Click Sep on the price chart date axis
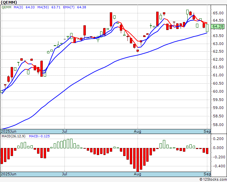Image resolution: width=227 pixels, height=182 pixels. pyautogui.click(x=207, y=131)
